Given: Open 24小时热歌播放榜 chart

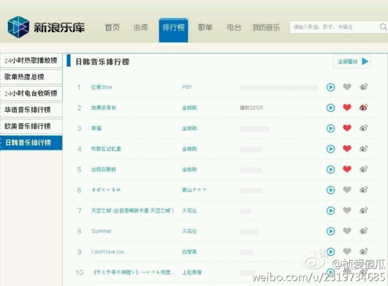Looking at the screenshot, I should pos(31,60).
